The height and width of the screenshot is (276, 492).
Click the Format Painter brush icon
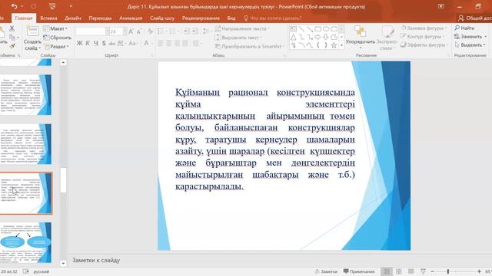click(x=12, y=46)
